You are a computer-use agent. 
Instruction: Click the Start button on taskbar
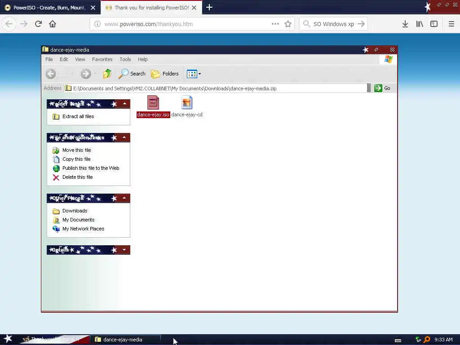tap(8, 339)
